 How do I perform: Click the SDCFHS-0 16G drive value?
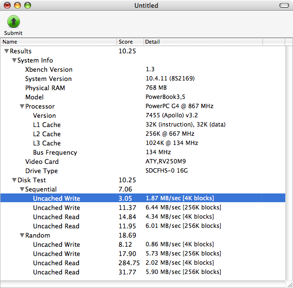pos(166,171)
